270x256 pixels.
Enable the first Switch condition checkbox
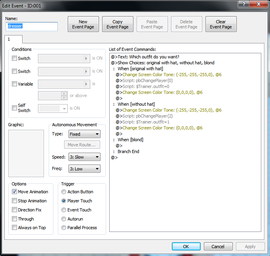15,58
